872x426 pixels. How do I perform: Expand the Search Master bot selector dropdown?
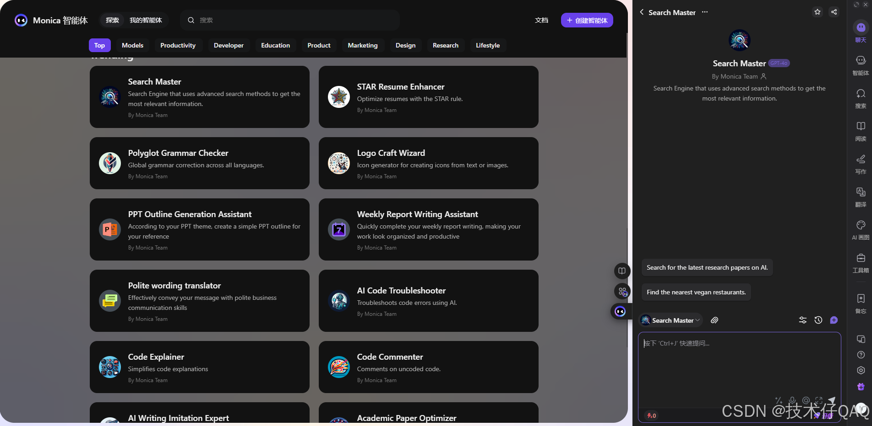click(671, 320)
